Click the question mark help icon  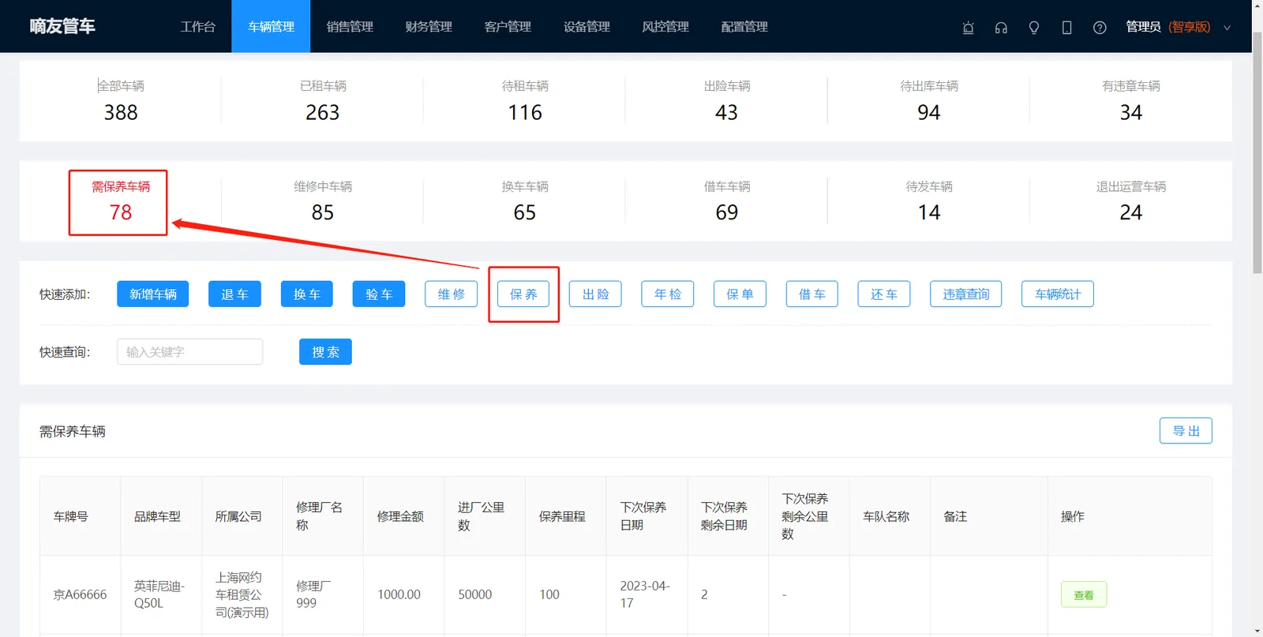[x=1100, y=28]
